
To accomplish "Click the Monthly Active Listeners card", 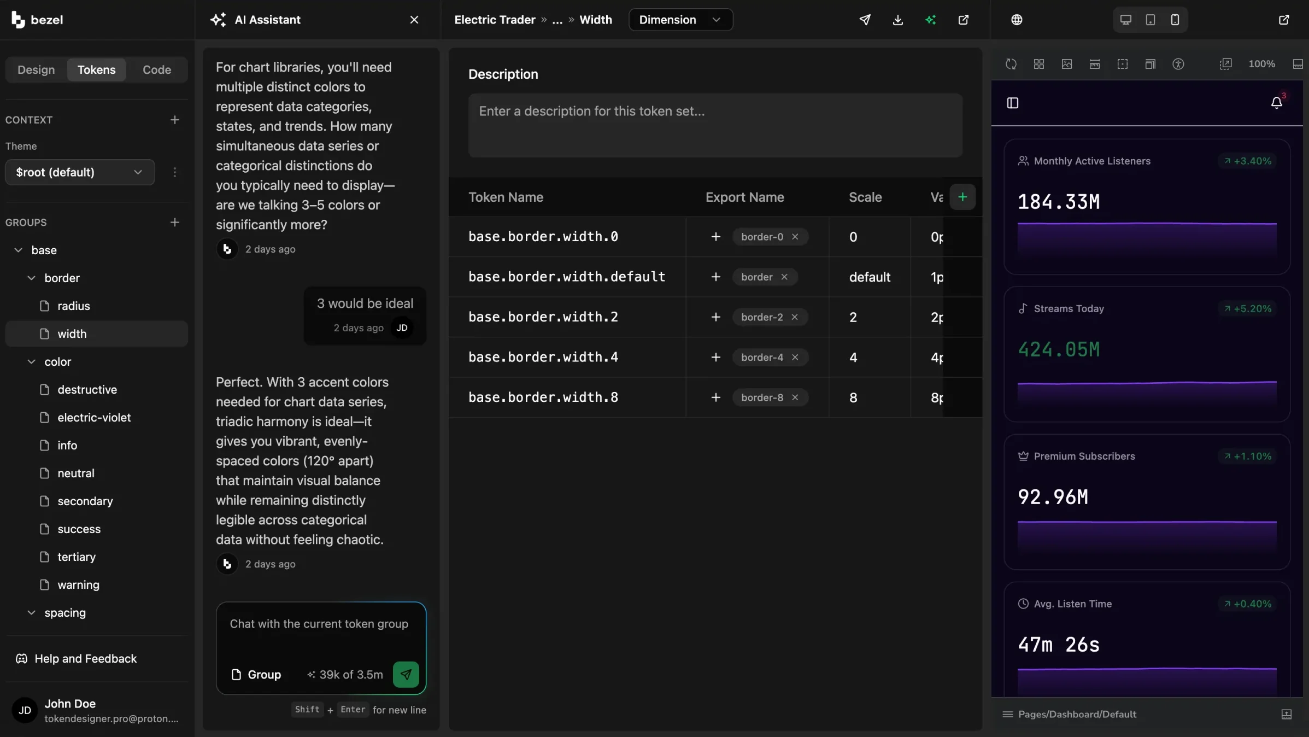I will [1147, 207].
